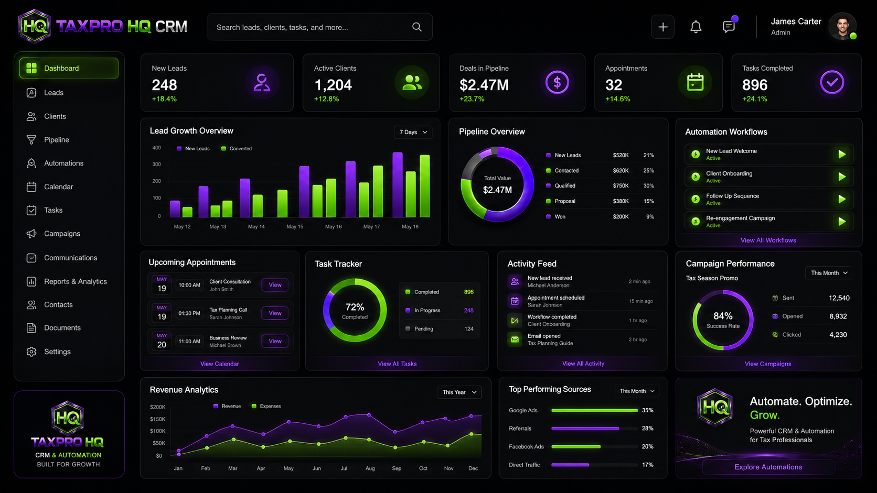Open Top Performing Sources This Month dropdown
Image resolution: width=877 pixels, height=493 pixels.
637,391
